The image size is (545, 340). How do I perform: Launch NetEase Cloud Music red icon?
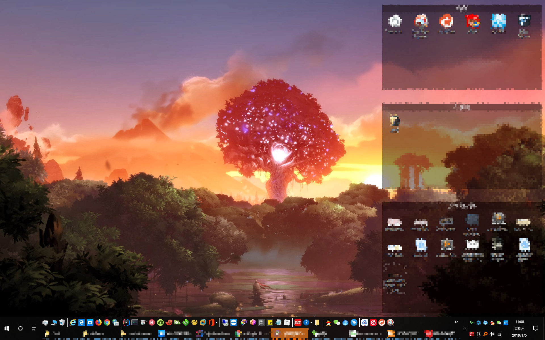373,322
